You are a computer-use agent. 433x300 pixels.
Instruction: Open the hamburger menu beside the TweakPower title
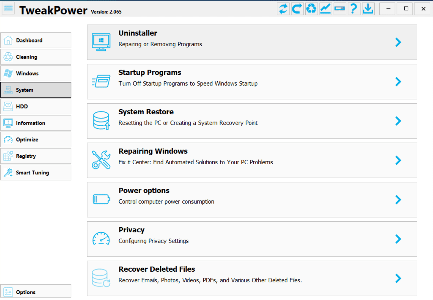[x=9, y=8]
